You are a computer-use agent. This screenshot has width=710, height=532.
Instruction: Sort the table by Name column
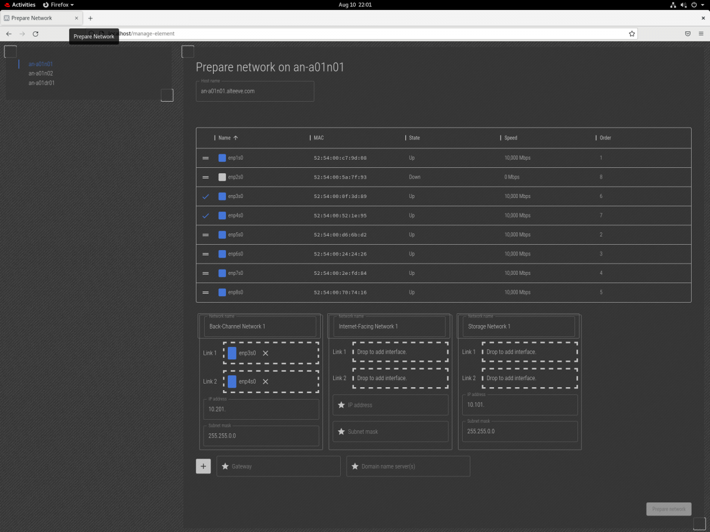click(225, 138)
